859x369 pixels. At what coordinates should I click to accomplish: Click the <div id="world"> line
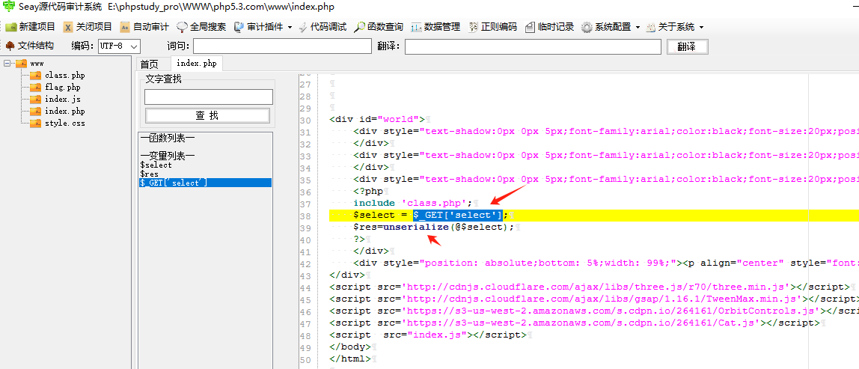coord(377,119)
